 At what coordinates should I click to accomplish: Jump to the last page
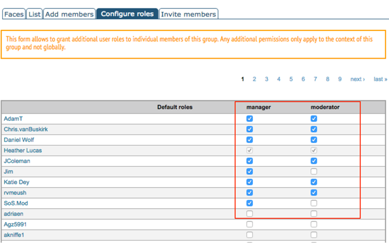click(x=380, y=79)
